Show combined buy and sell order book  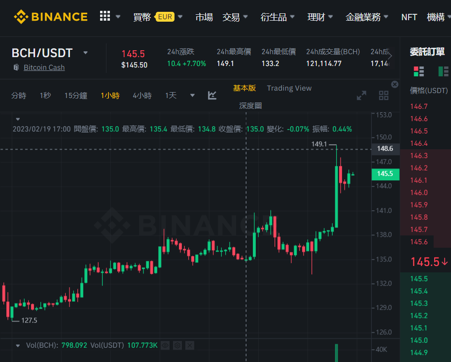tap(419, 71)
